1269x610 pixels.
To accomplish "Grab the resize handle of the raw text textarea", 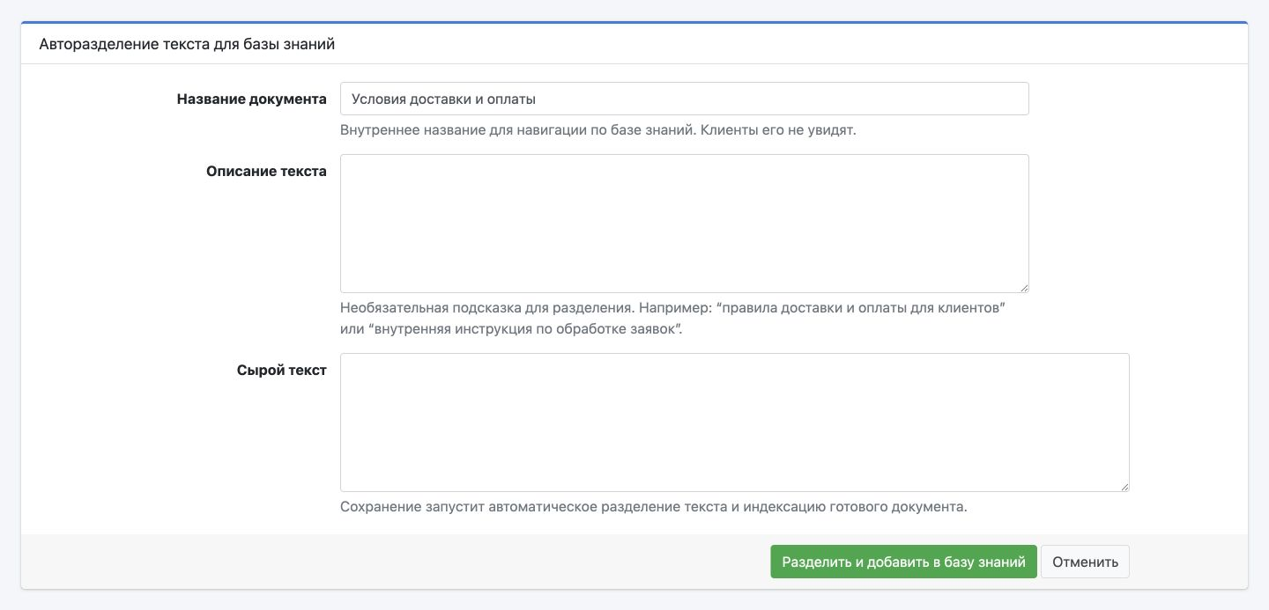I will [x=1124, y=487].
